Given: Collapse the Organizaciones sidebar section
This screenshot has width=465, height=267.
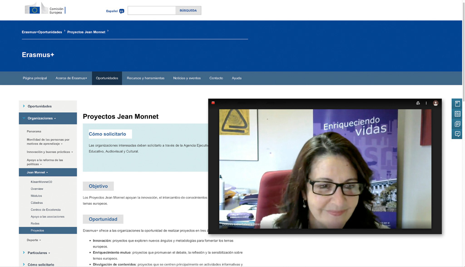Looking at the screenshot, I should pos(41,118).
